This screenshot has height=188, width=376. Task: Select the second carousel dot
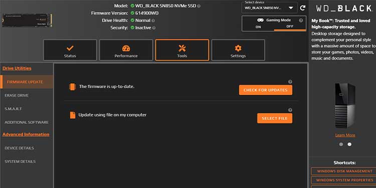click(349, 144)
